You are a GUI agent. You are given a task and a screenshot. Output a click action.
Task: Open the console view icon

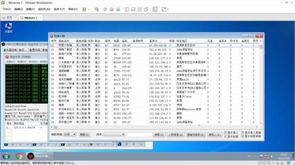pyautogui.click(x=155, y=9)
